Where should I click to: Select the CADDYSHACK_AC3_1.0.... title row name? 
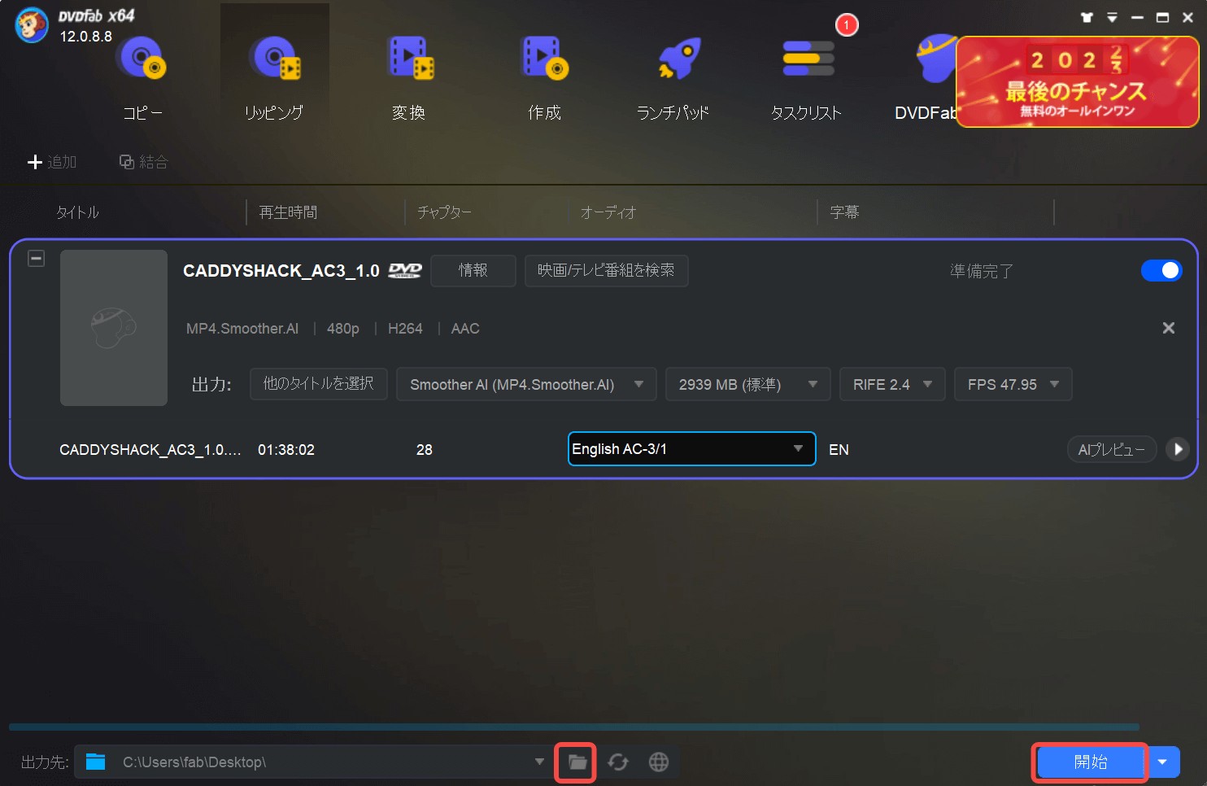(150, 450)
